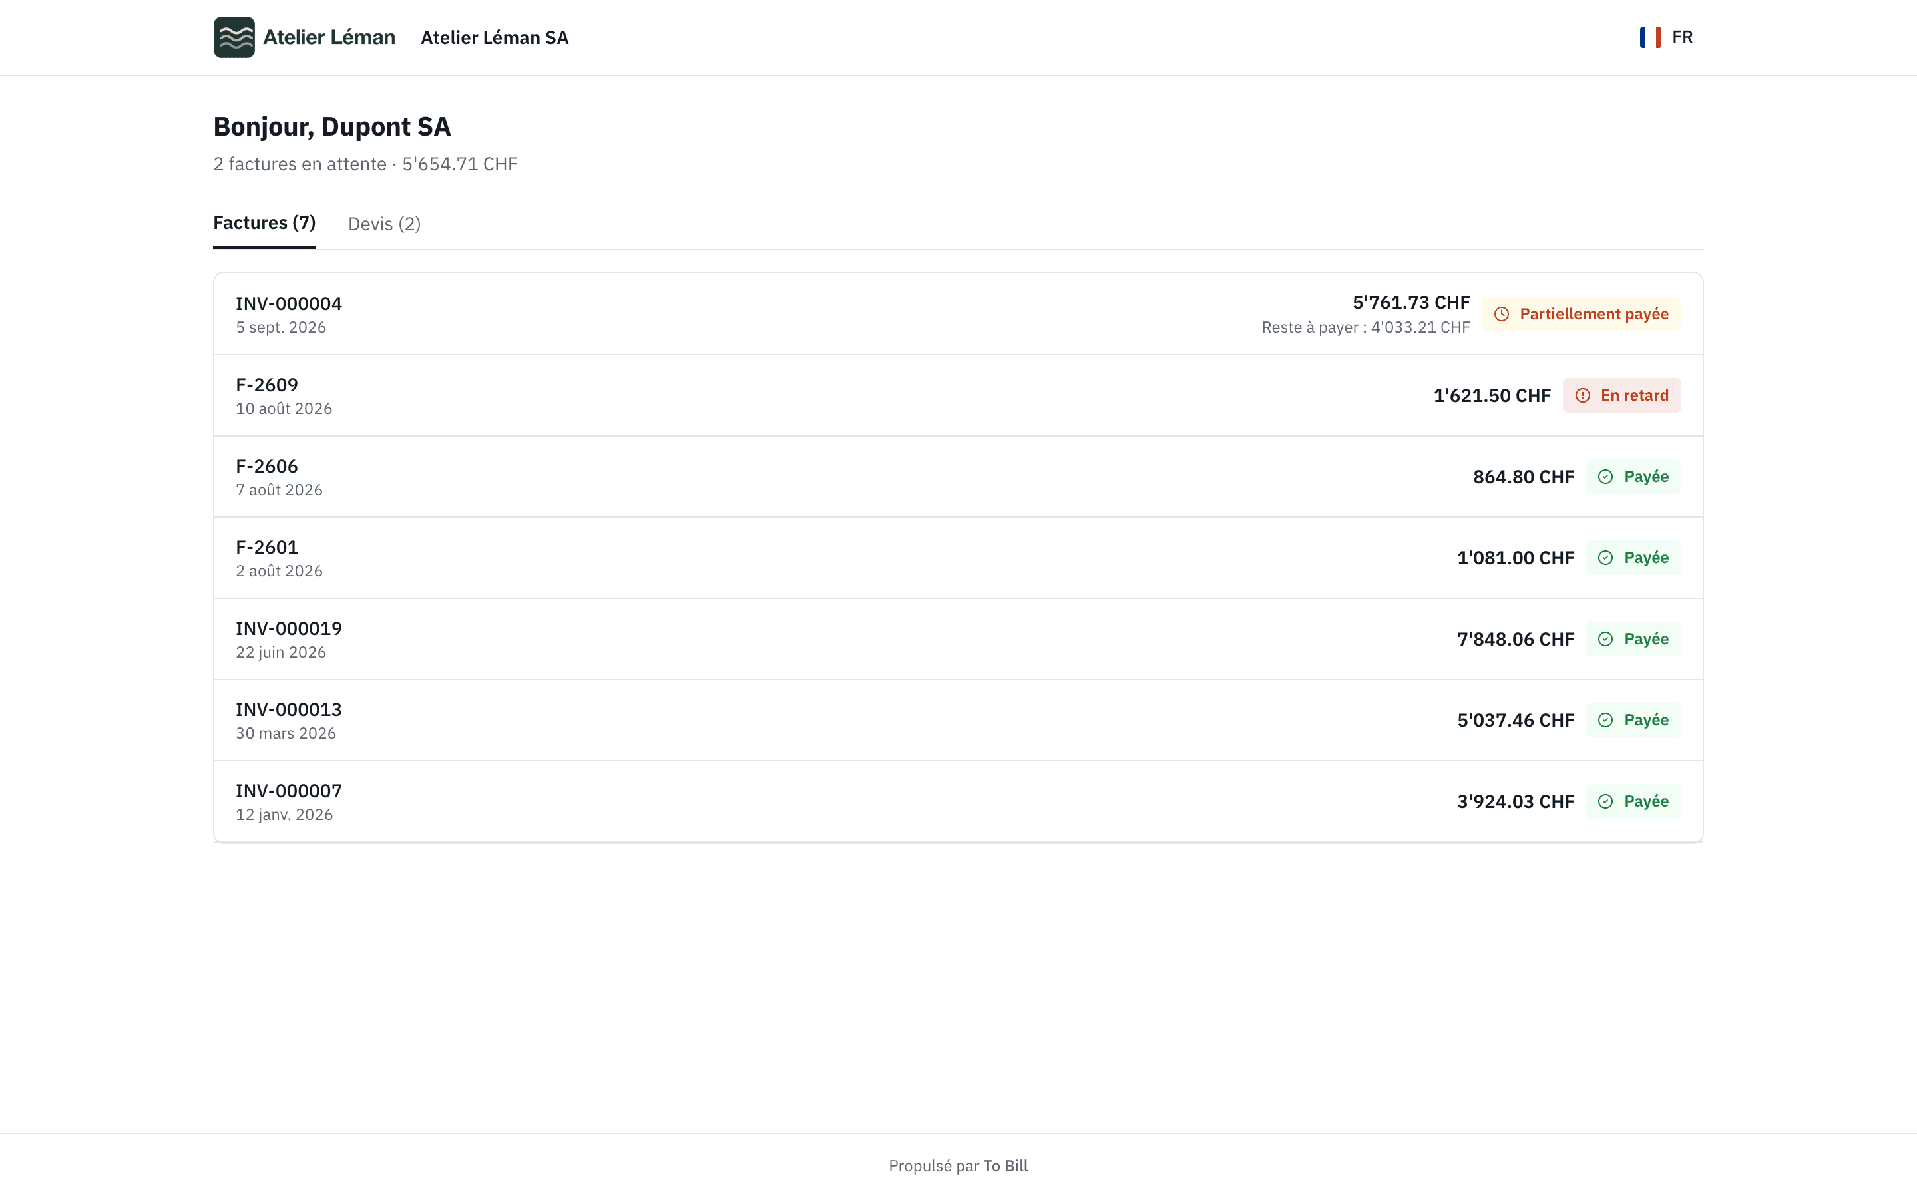
Task: Open the FR language selector
Action: (x=1667, y=37)
